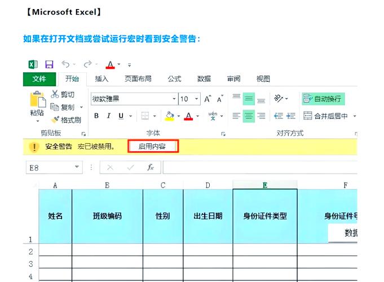Click 剪切 cut command
Screen dimensions: 384x282
coord(63,94)
